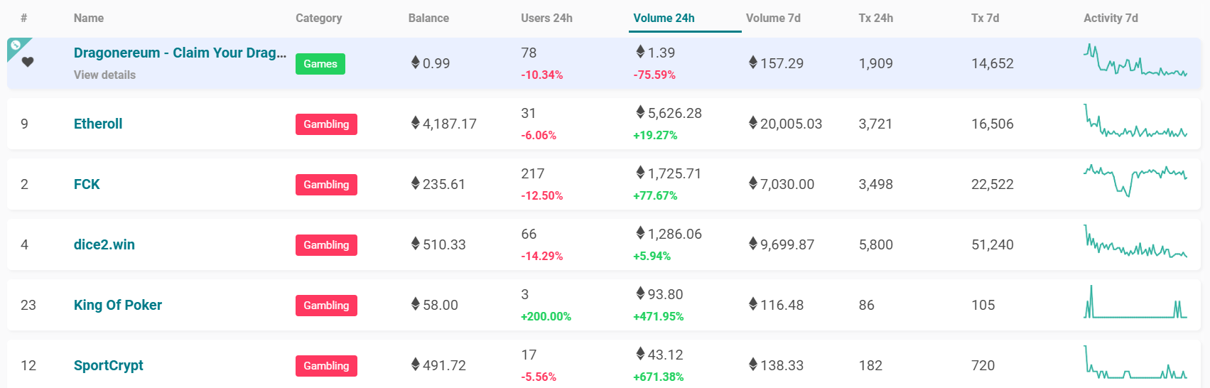Click dice2.win Tx 7d value 51,240
The height and width of the screenshot is (388, 1210).
point(992,244)
